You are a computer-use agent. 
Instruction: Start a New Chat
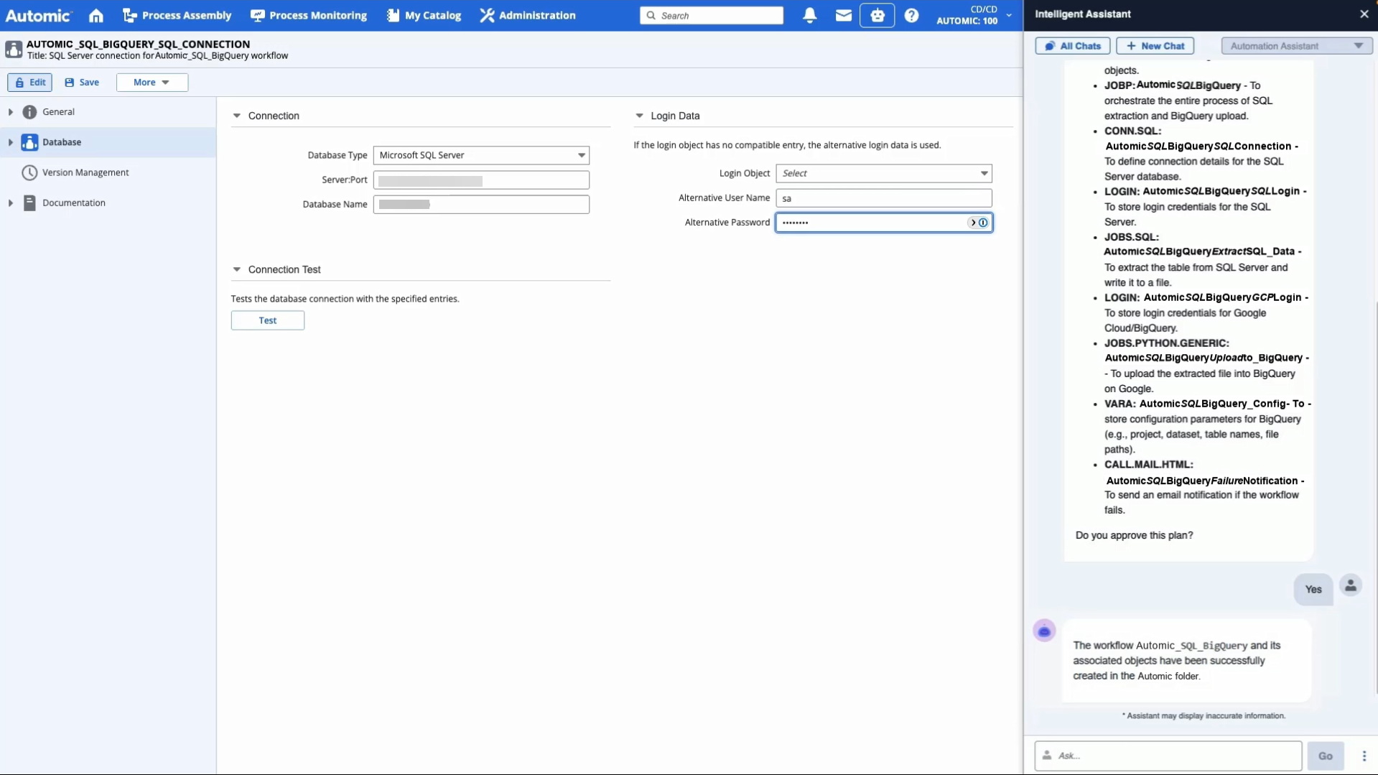[1155, 46]
